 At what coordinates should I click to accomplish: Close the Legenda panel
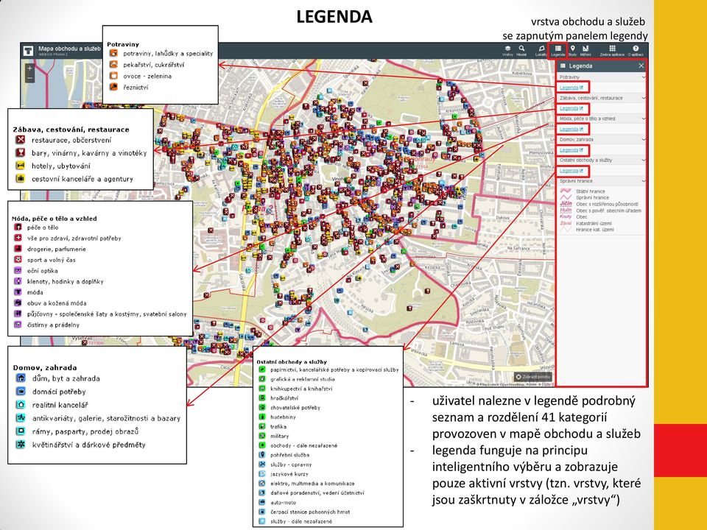pyautogui.click(x=641, y=66)
